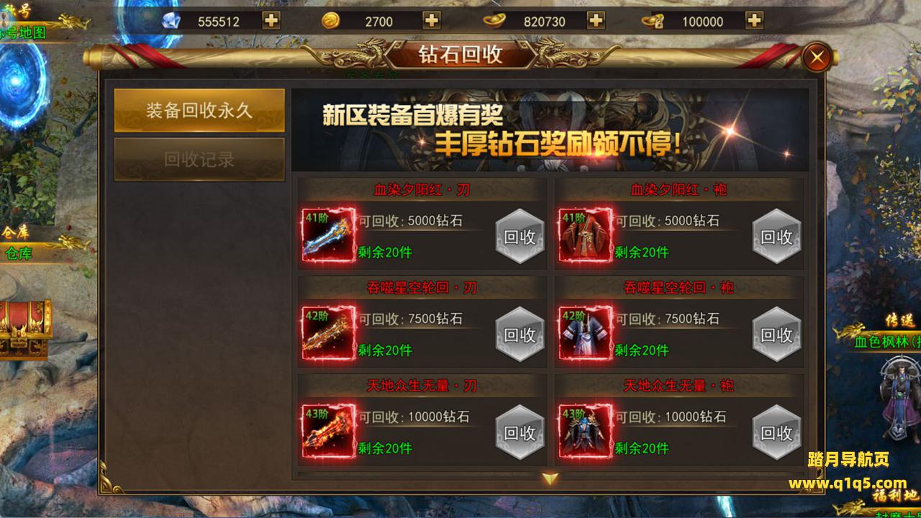Add currency with the plus icon beside 100000

pos(754,21)
